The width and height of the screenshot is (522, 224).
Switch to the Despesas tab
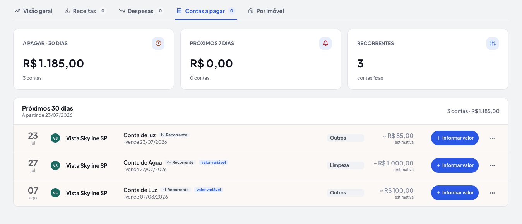coord(141,11)
